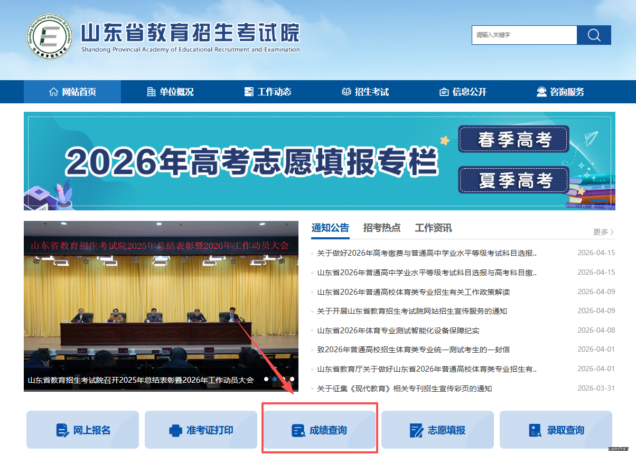636x455 pixels.
Task: Open the 单位概况 navigation menu
Action: [x=170, y=92]
